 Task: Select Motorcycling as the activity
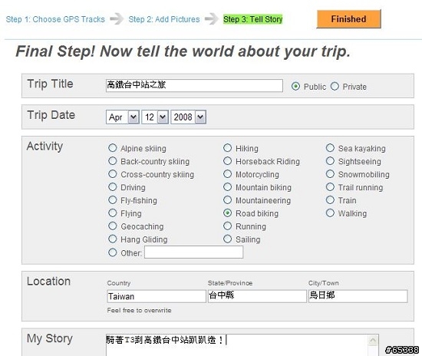227,174
